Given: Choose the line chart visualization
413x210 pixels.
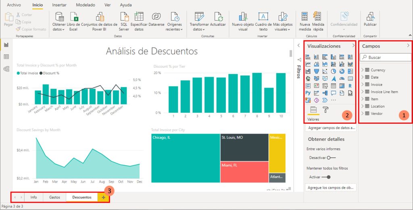Looking at the screenshot, I should 308,64.
